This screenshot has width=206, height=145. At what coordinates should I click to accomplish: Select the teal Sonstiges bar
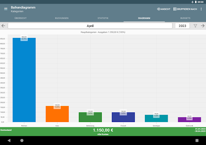pyautogui.click(x=157, y=118)
